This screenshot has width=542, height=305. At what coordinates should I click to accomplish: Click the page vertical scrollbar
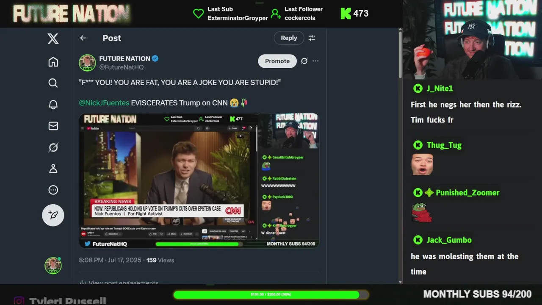coord(401,55)
